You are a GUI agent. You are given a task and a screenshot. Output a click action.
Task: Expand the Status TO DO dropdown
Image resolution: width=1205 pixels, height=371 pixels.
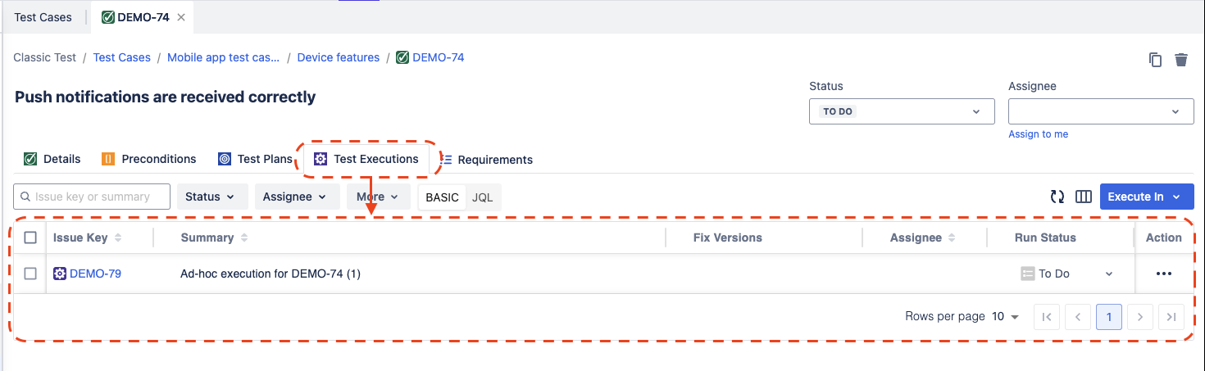902,111
